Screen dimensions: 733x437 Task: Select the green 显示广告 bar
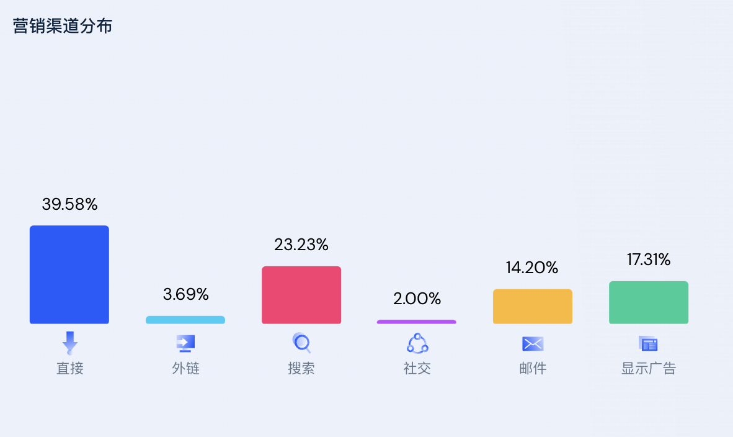(649, 302)
